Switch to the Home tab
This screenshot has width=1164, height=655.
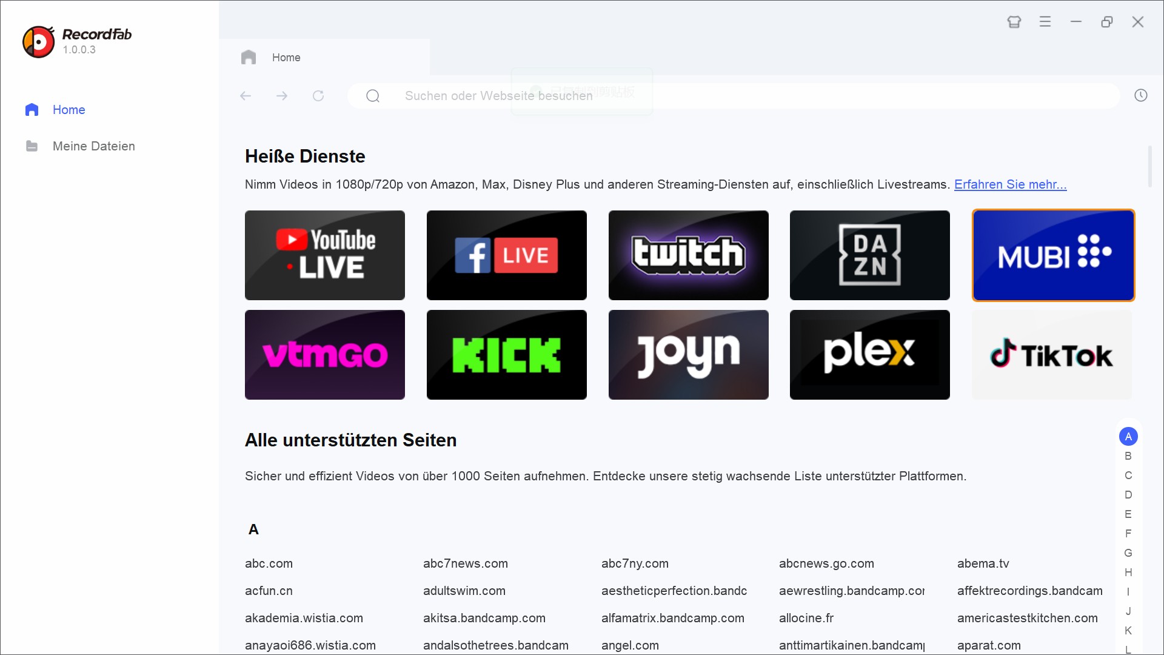pos(325,57)
